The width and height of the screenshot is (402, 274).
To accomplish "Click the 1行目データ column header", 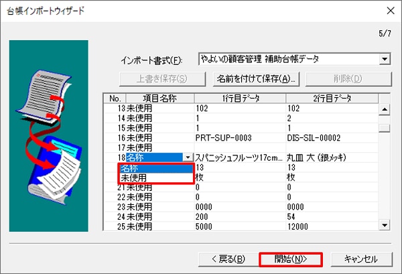I will pos(241,98).
